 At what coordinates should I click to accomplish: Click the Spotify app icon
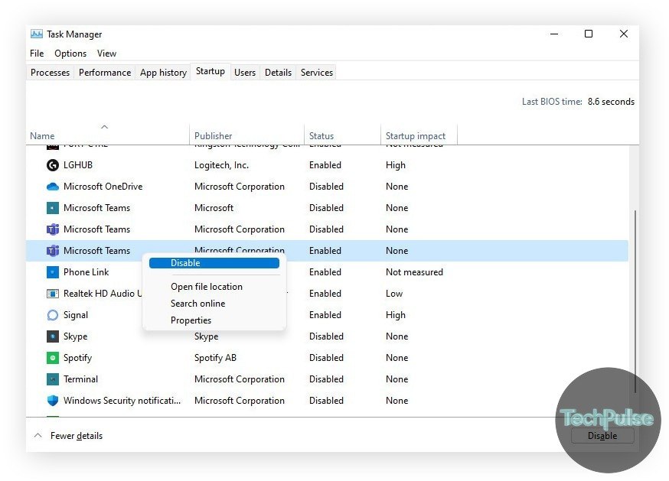click(x=53, y=358)
